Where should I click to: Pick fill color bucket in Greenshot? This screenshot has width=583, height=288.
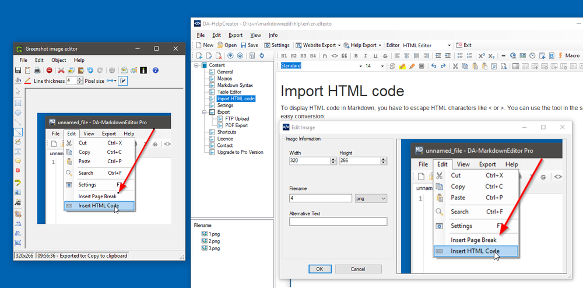coord(18,80)
